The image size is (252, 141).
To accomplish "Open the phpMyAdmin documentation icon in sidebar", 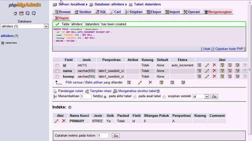I will click(x=28, y=13).
